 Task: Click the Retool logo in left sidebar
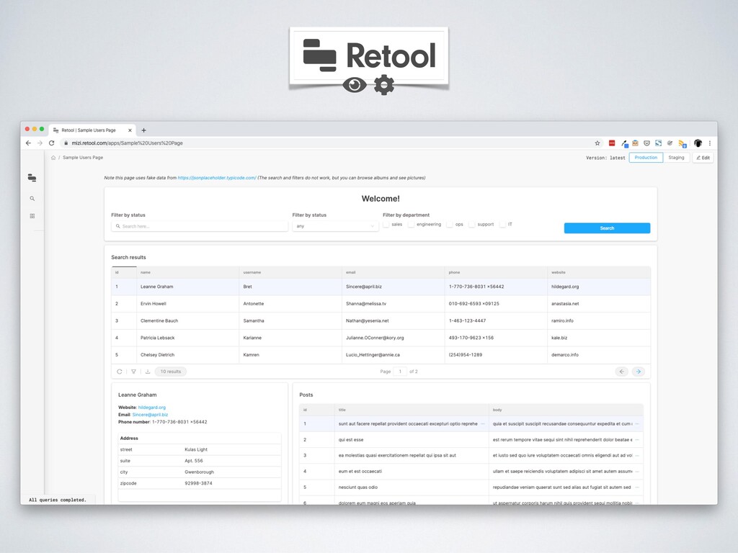32,178
